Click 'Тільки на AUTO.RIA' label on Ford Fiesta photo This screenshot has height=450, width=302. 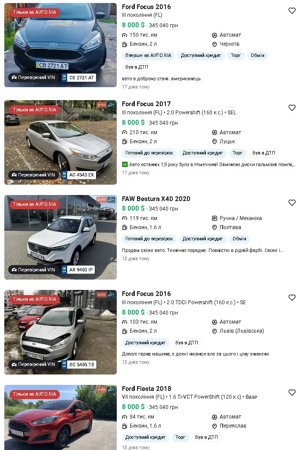point(34,394)
